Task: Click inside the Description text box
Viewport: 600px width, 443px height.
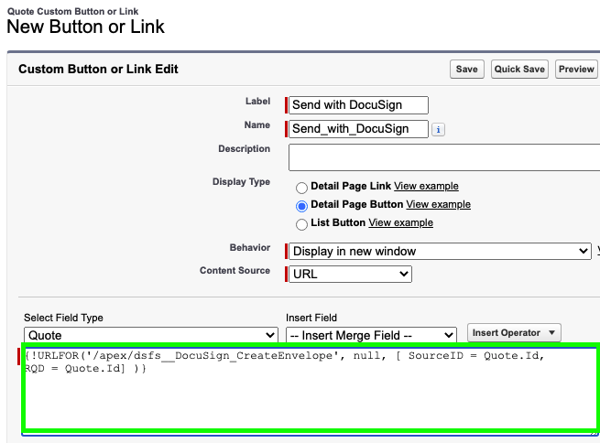Action: tap(444, 157)
